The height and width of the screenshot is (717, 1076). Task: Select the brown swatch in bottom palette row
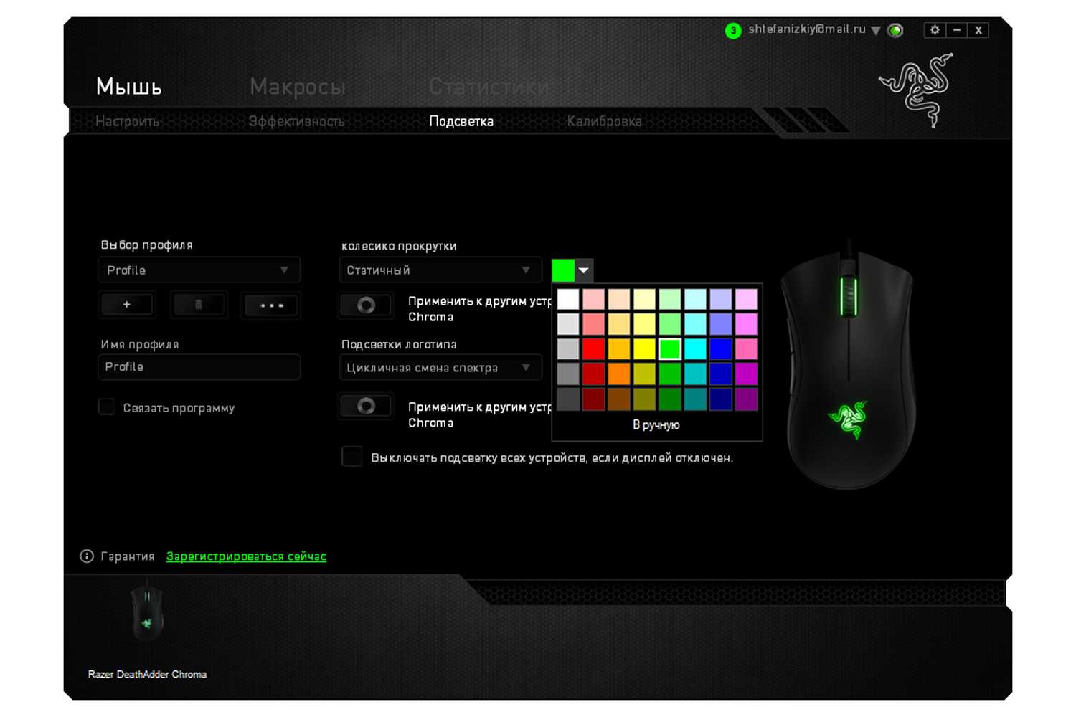(618, 399)
